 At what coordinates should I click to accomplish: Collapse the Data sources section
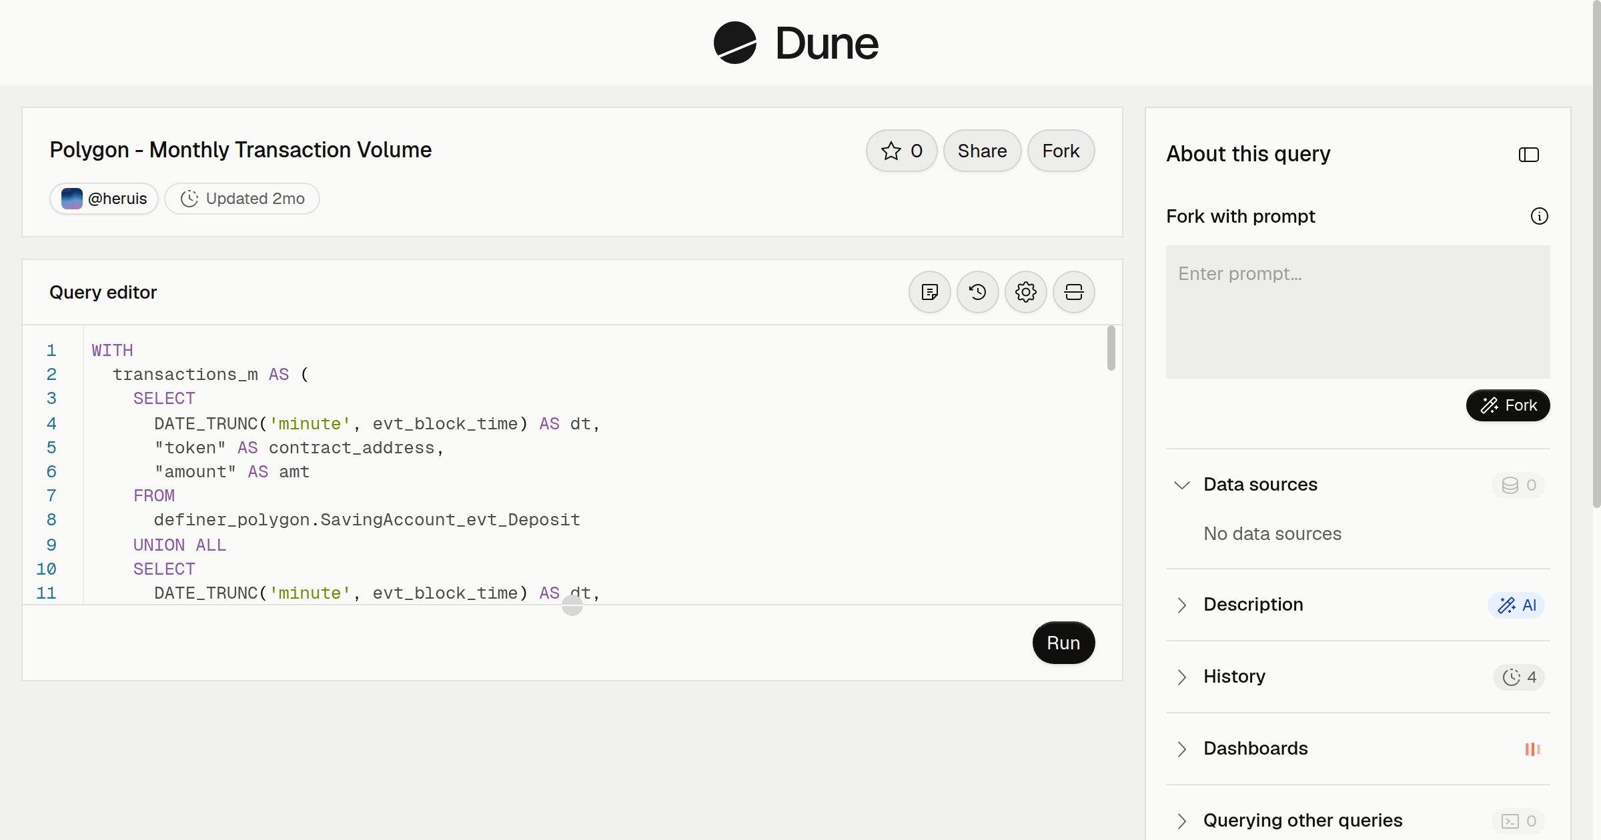point(1182,485)
